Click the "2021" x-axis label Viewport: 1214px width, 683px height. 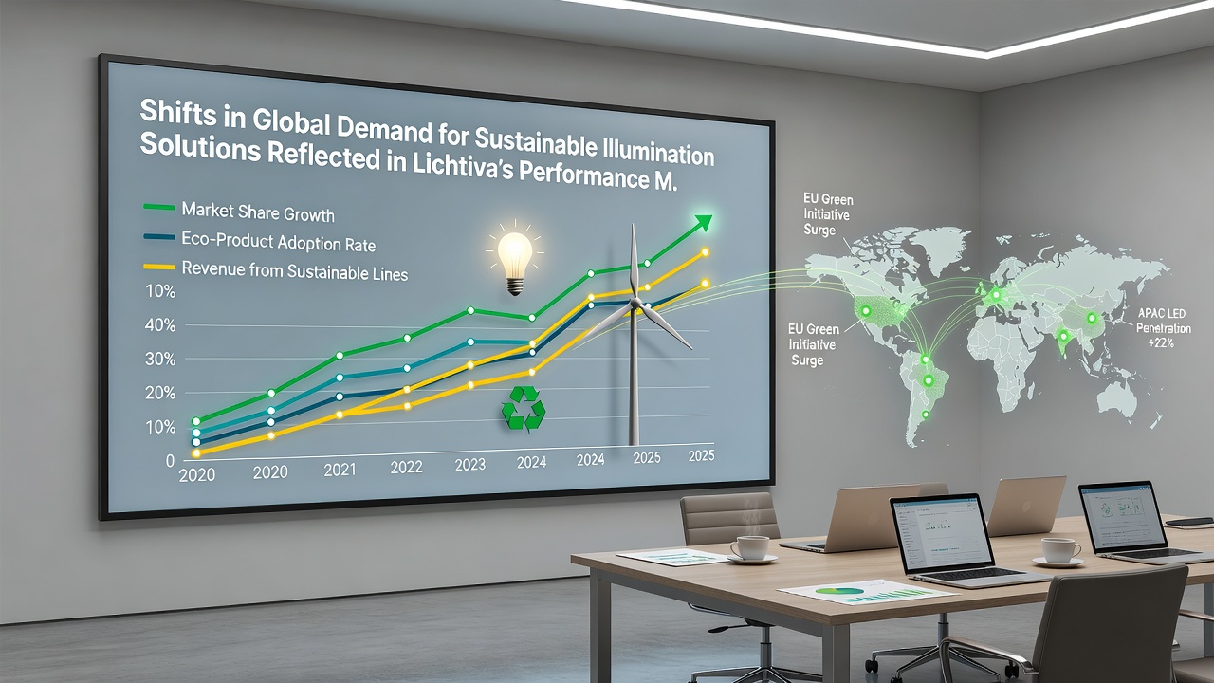(340, 470)
